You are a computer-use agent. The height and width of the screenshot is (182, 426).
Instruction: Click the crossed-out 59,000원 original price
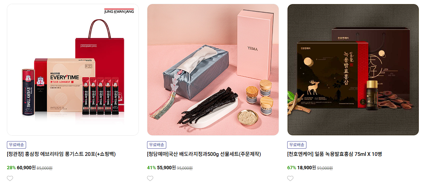(325, 168)
